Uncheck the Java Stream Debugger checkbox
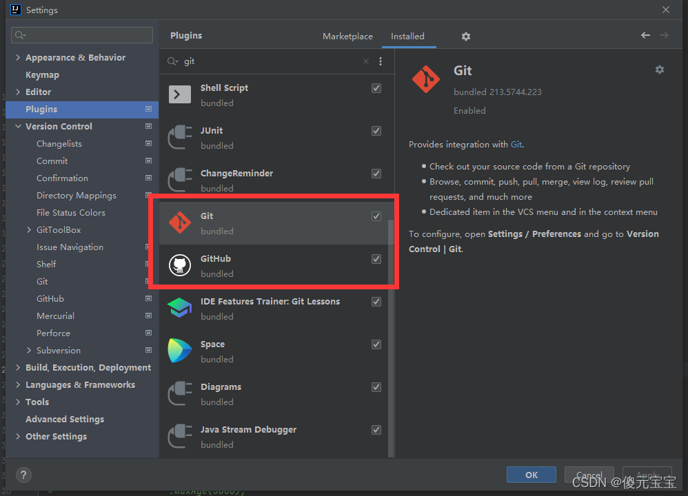The height and width of the screenshot is (496, 688). click(376, 430)
